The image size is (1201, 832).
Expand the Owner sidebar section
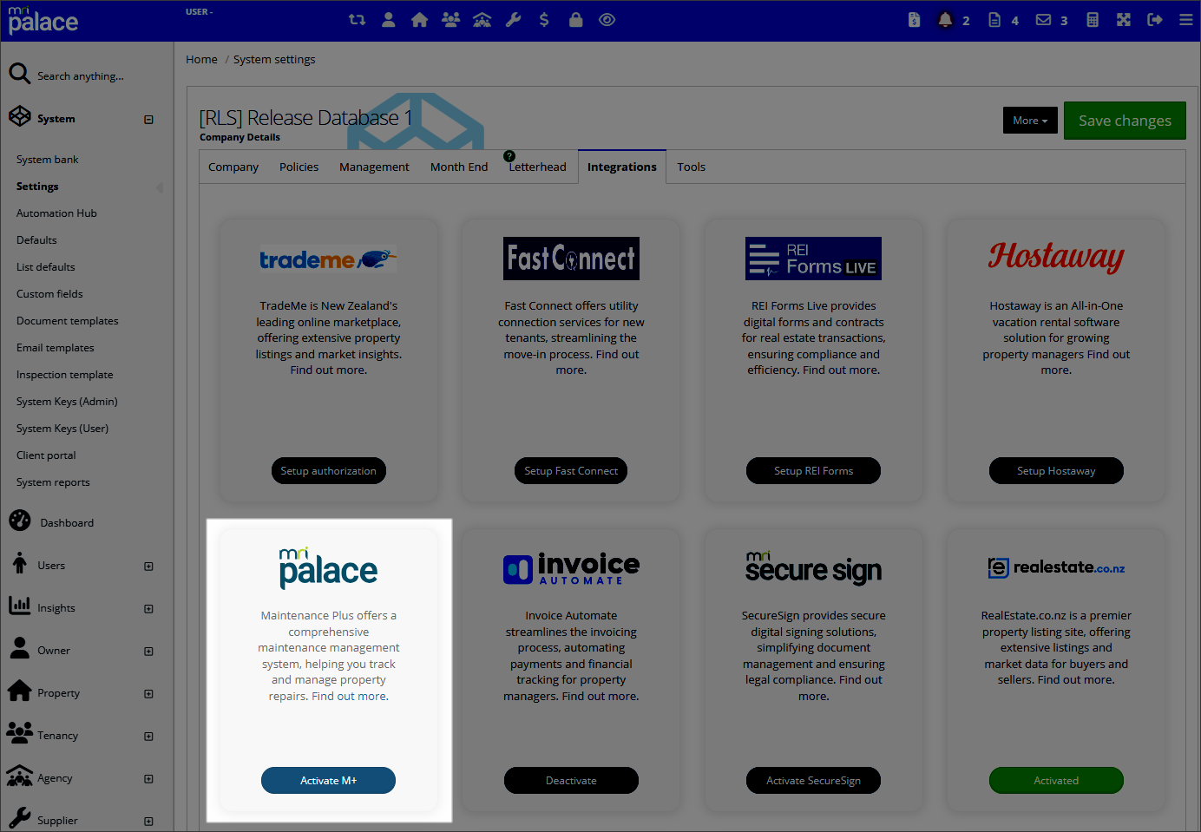point(148,652)
